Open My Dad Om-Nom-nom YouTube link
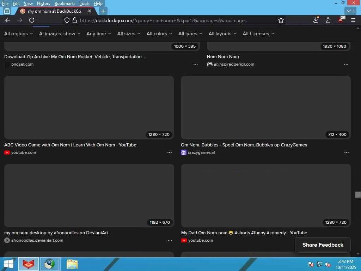The image size is (361, 271). point(244,233)
